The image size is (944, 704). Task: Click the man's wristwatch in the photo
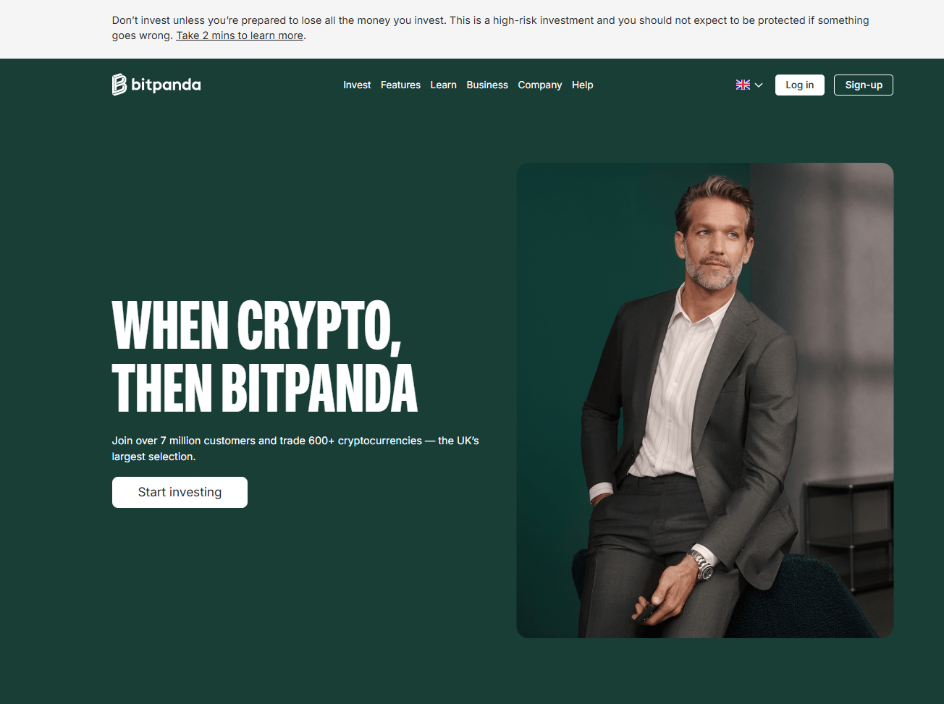click(x=701, y=564)
